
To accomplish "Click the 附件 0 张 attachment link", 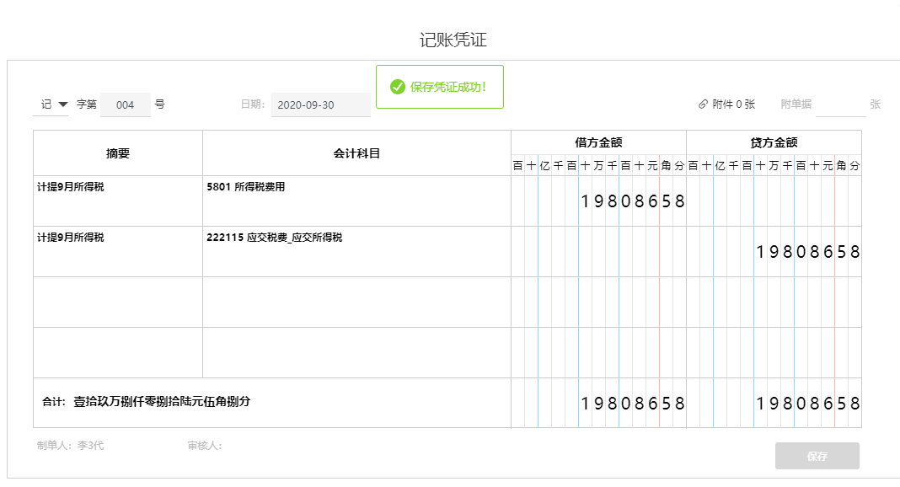I will [733, 104].
